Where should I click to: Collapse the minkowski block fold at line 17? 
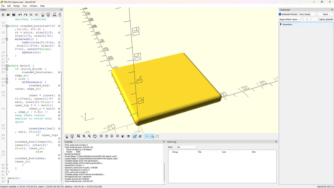pos(7,39)
